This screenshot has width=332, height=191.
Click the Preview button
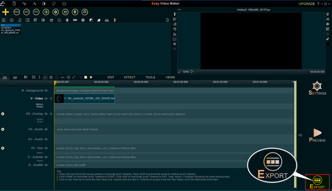[x=317, y=135]
